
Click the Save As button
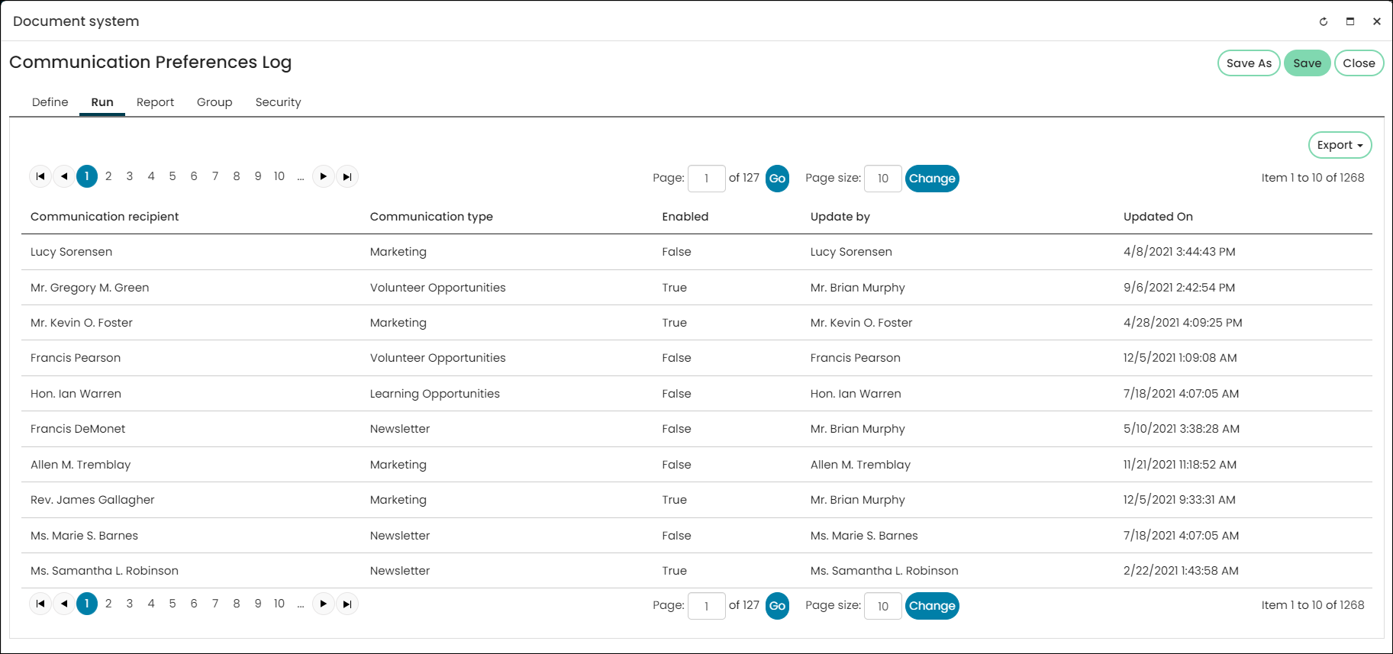pos(1249,63)
